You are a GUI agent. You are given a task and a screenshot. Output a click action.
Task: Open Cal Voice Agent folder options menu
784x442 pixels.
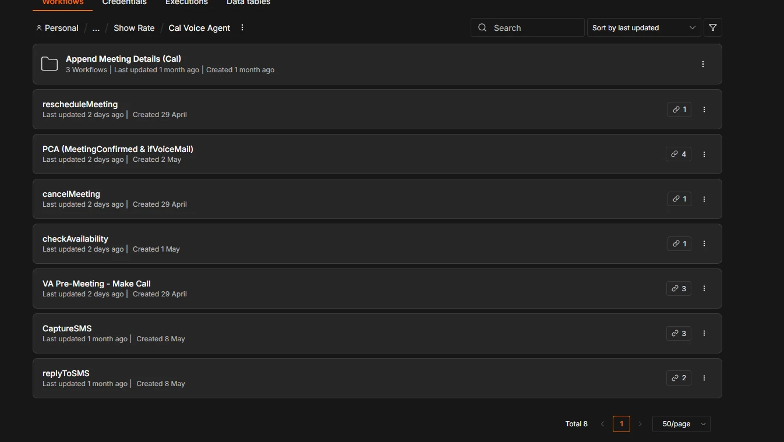click(242, 28)
